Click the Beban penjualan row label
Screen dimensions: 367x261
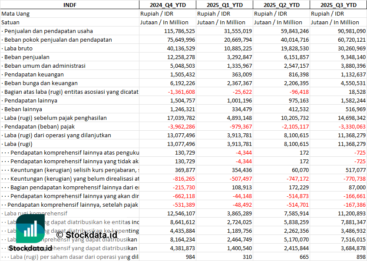point(26,57)
